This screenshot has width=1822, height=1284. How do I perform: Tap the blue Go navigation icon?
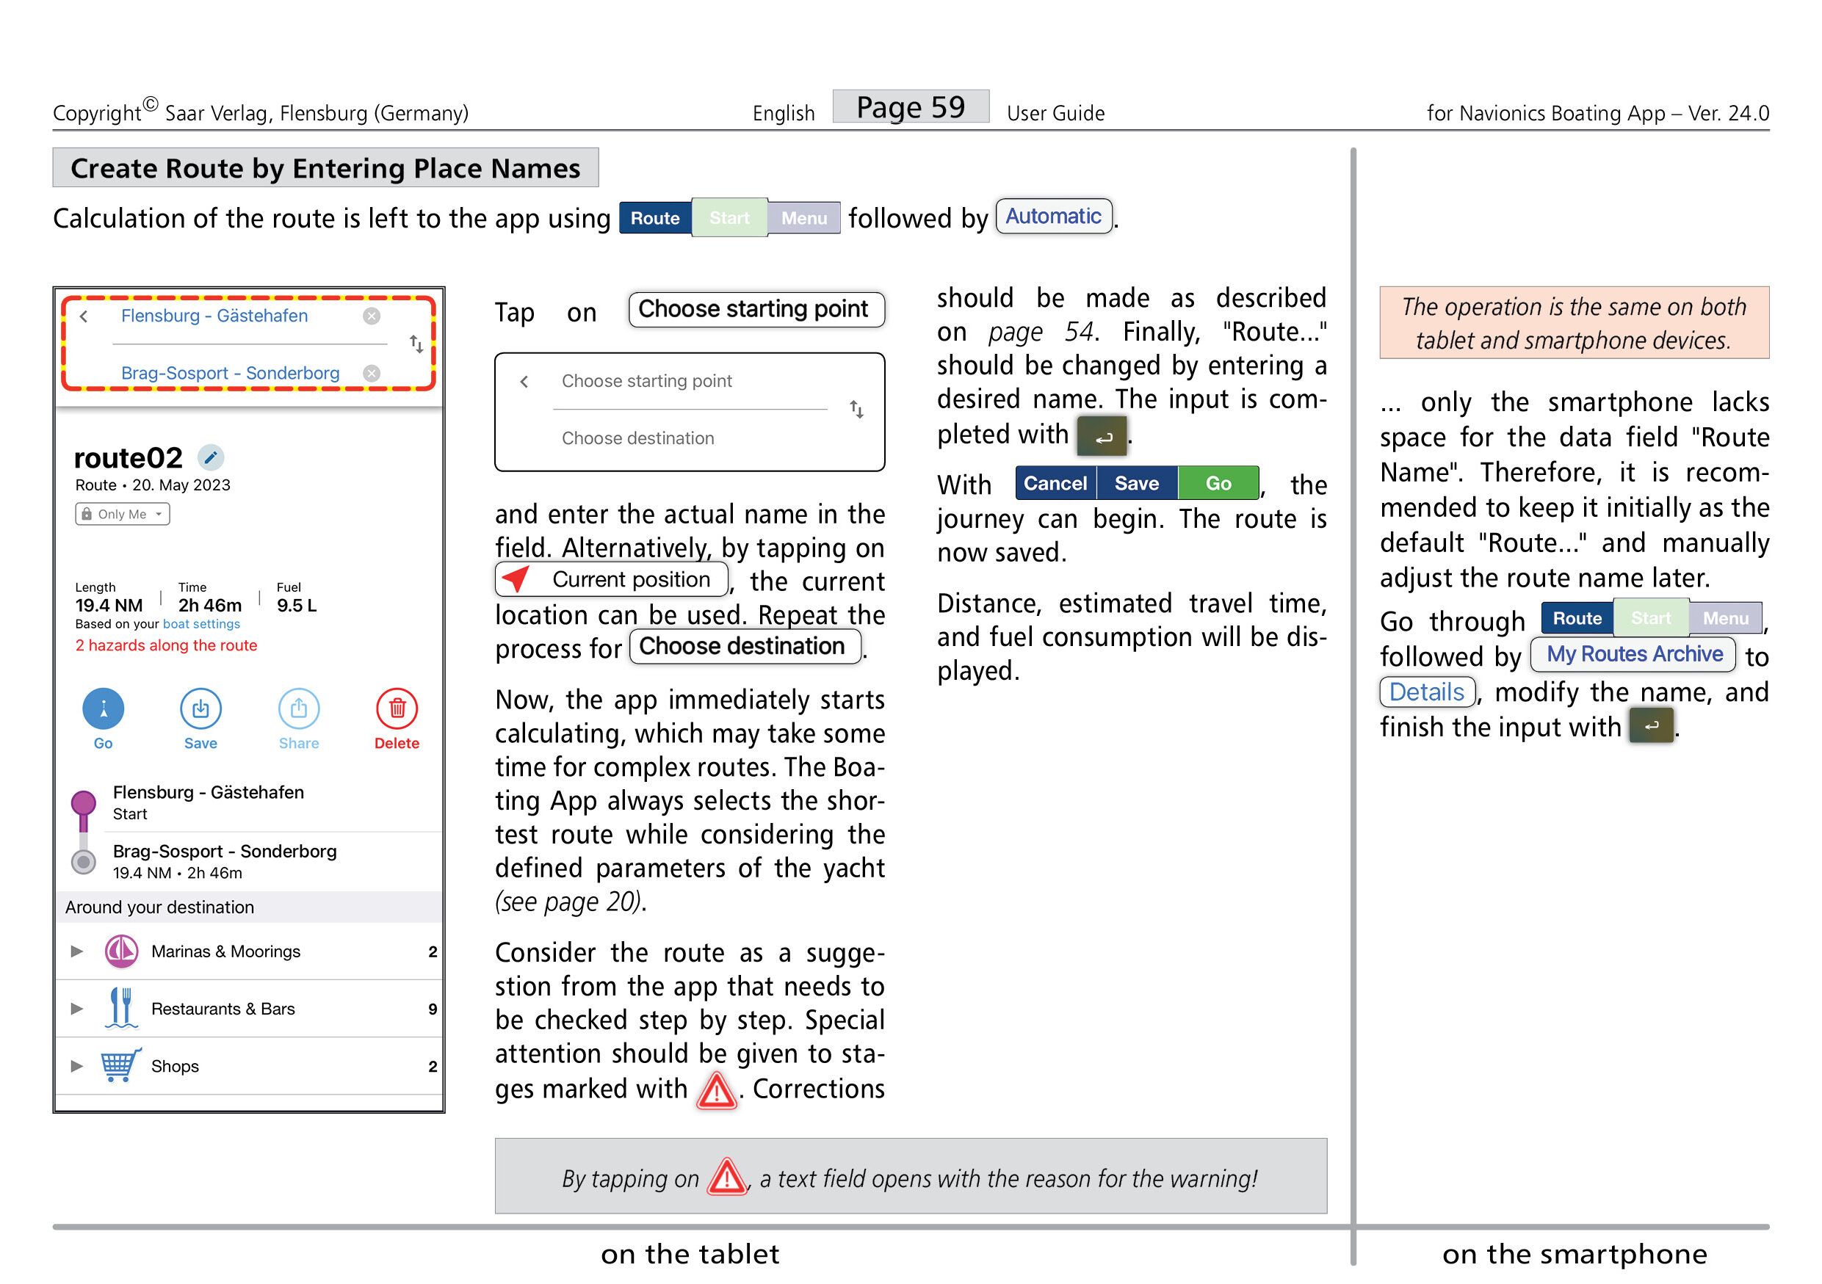click(103, 709)
